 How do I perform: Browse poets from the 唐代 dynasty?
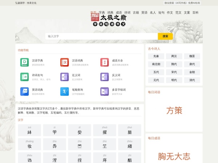pyautogui.click(x=192, y=64)
